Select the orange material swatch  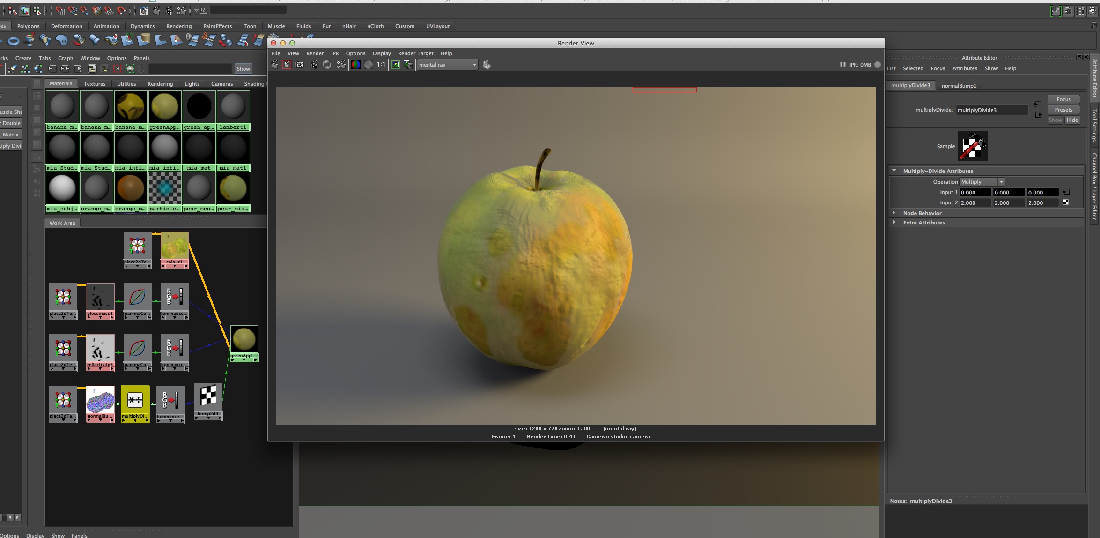[x=130, y=188]
